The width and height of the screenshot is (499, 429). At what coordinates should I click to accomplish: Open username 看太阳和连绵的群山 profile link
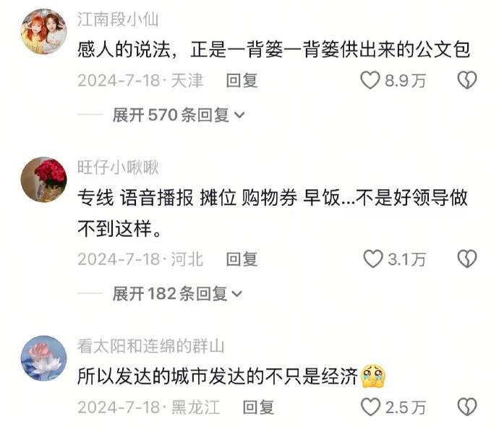[x=151, y=346]
